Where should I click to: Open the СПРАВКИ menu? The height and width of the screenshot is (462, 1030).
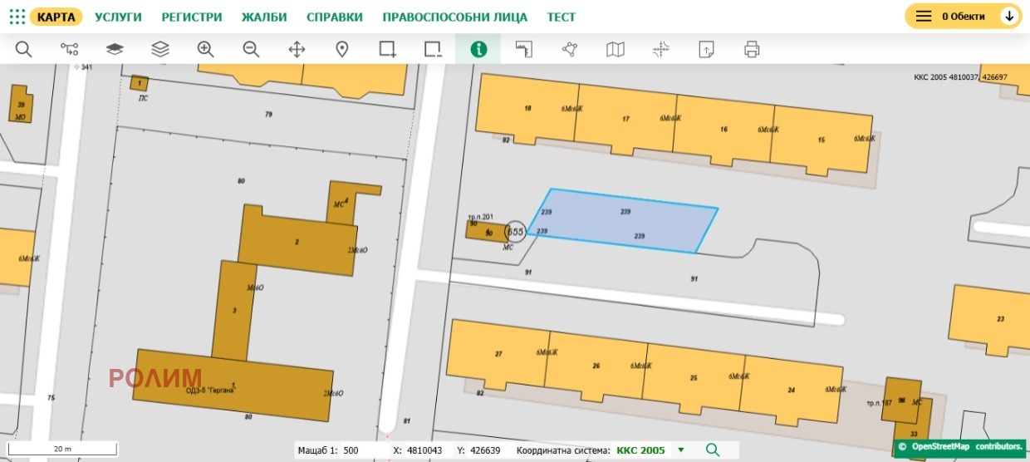pos(335,17)
